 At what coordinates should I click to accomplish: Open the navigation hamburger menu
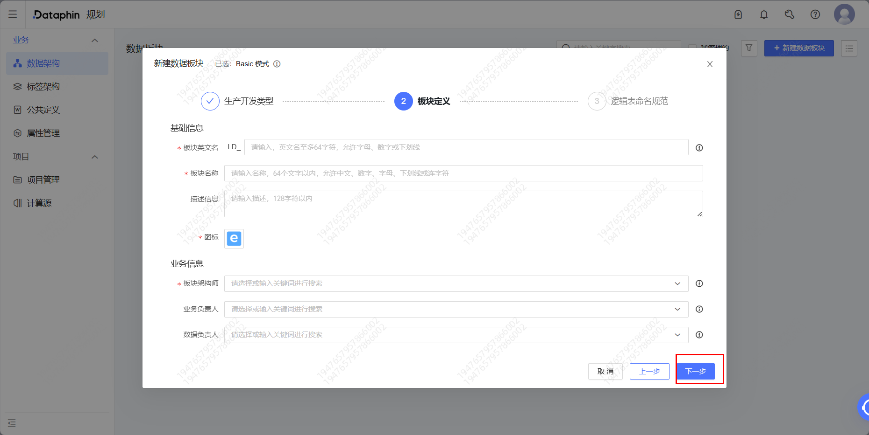click(12, 14)
